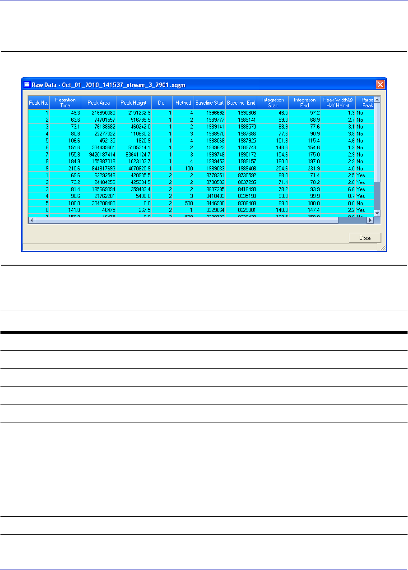The image size is (408, 570).
Task: Click the Retention Time column header
Action: (x=65, y=103)
